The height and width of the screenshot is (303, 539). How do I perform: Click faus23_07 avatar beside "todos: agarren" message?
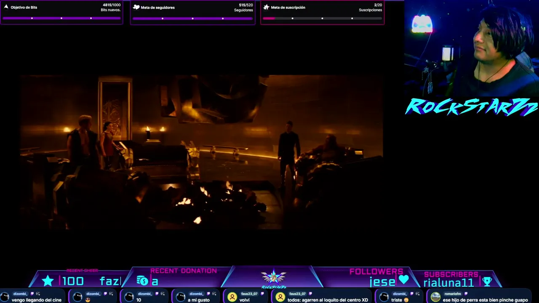coord(280,297)
